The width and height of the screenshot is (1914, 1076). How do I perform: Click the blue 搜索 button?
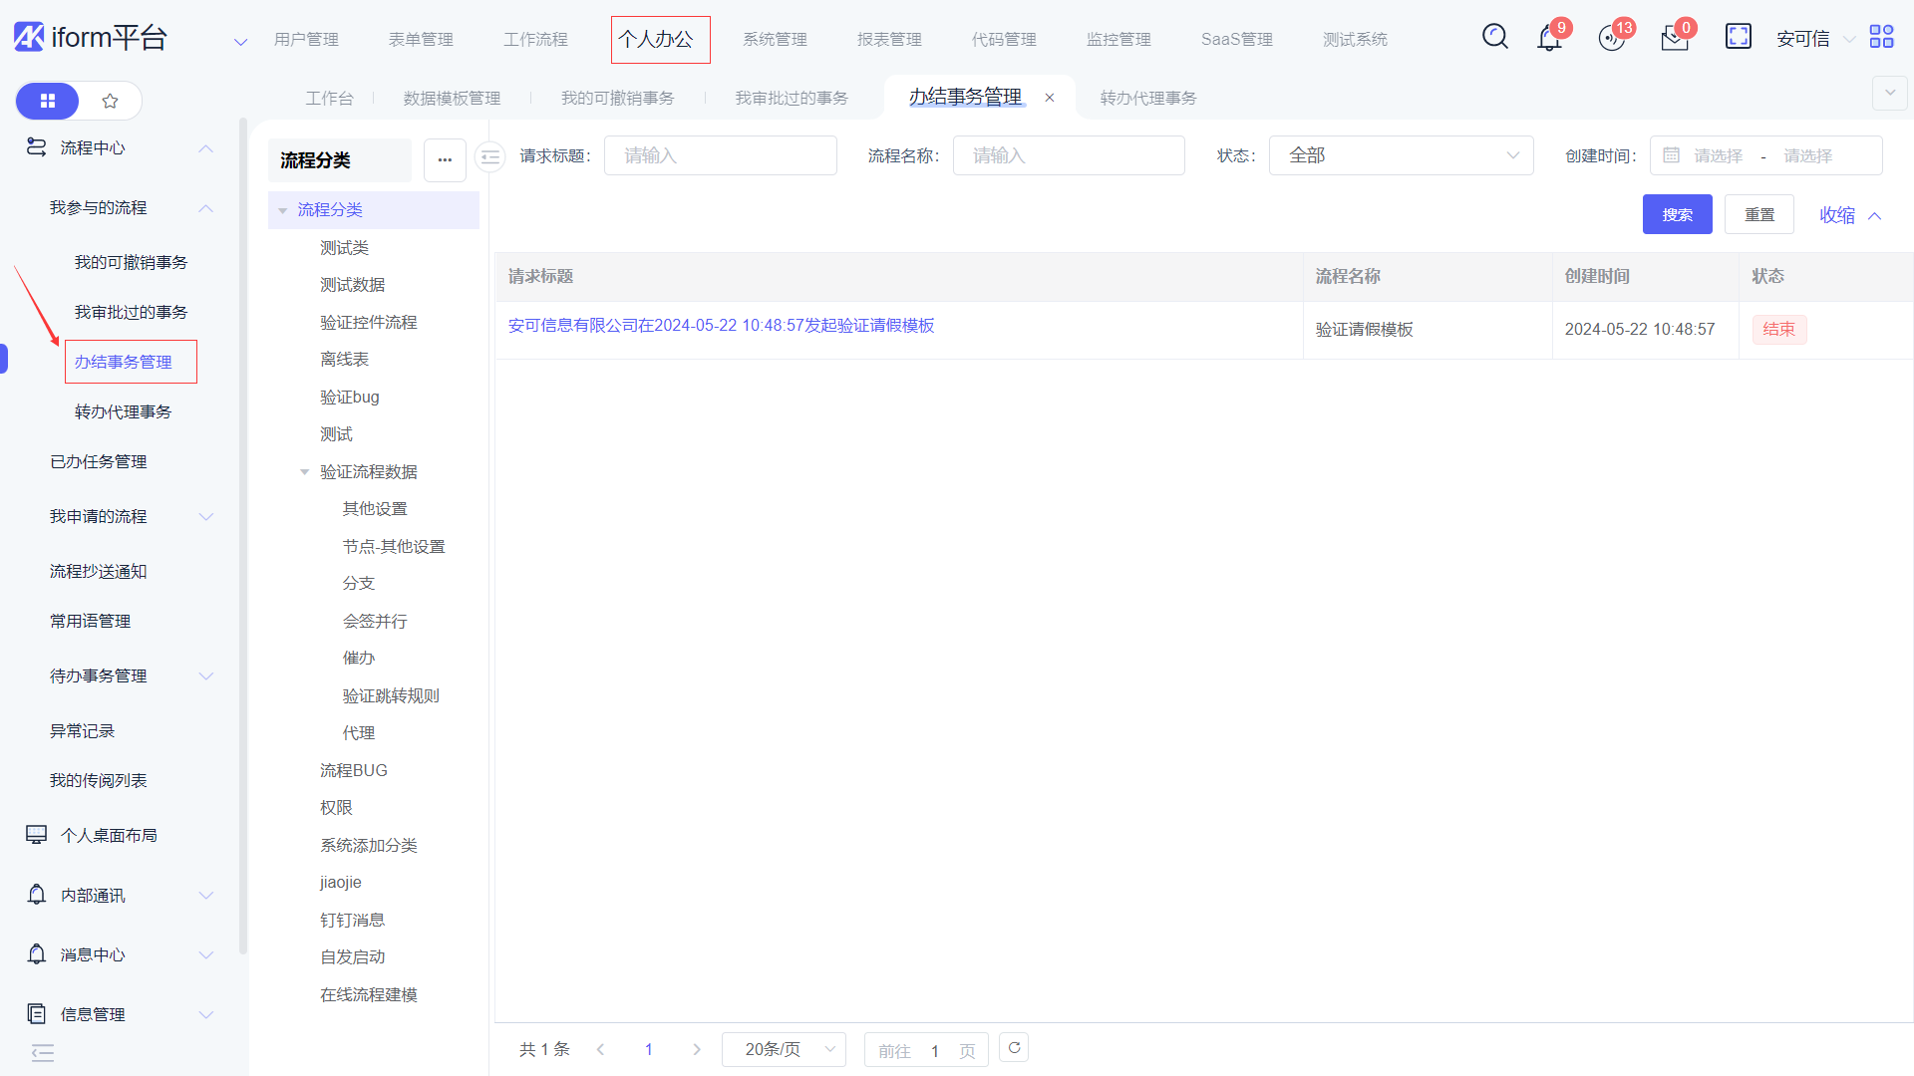(1677, 214)
